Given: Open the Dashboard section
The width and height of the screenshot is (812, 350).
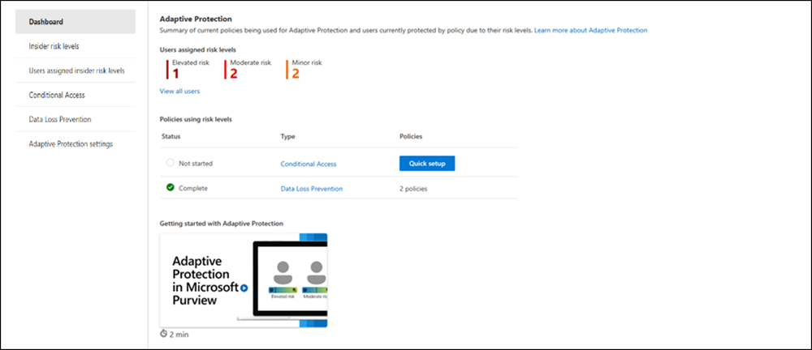Looking at the screenshot, I should 76,22.
